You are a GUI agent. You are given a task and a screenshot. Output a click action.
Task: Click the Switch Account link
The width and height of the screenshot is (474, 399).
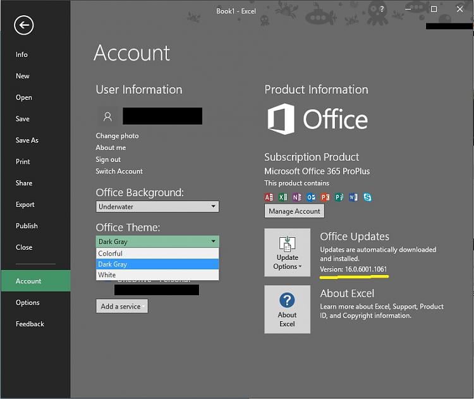coord(119,171)
